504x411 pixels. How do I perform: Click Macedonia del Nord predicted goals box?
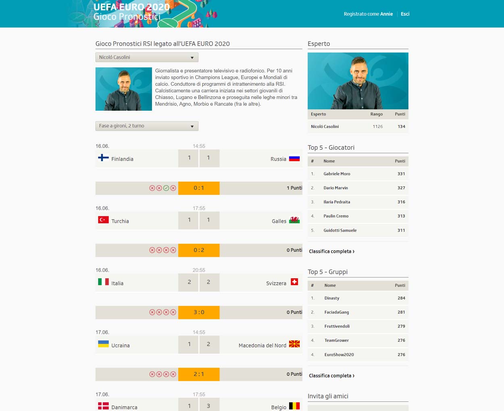click(209, 344)
